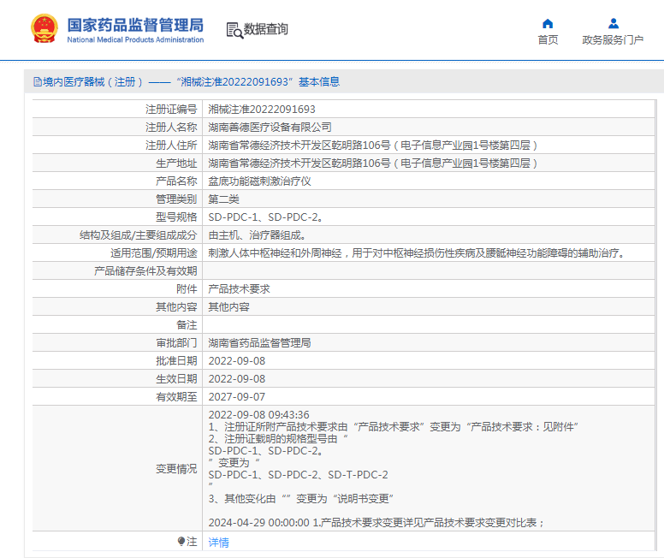Screen dimensions: 664x558
Task: Click approval date 2022-09-08 in 批准日期 row
Action: click(237, 361)
